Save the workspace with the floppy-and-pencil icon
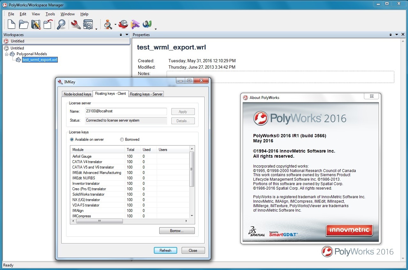The height and width of the screenshot is (270, 408). point(36,25)
